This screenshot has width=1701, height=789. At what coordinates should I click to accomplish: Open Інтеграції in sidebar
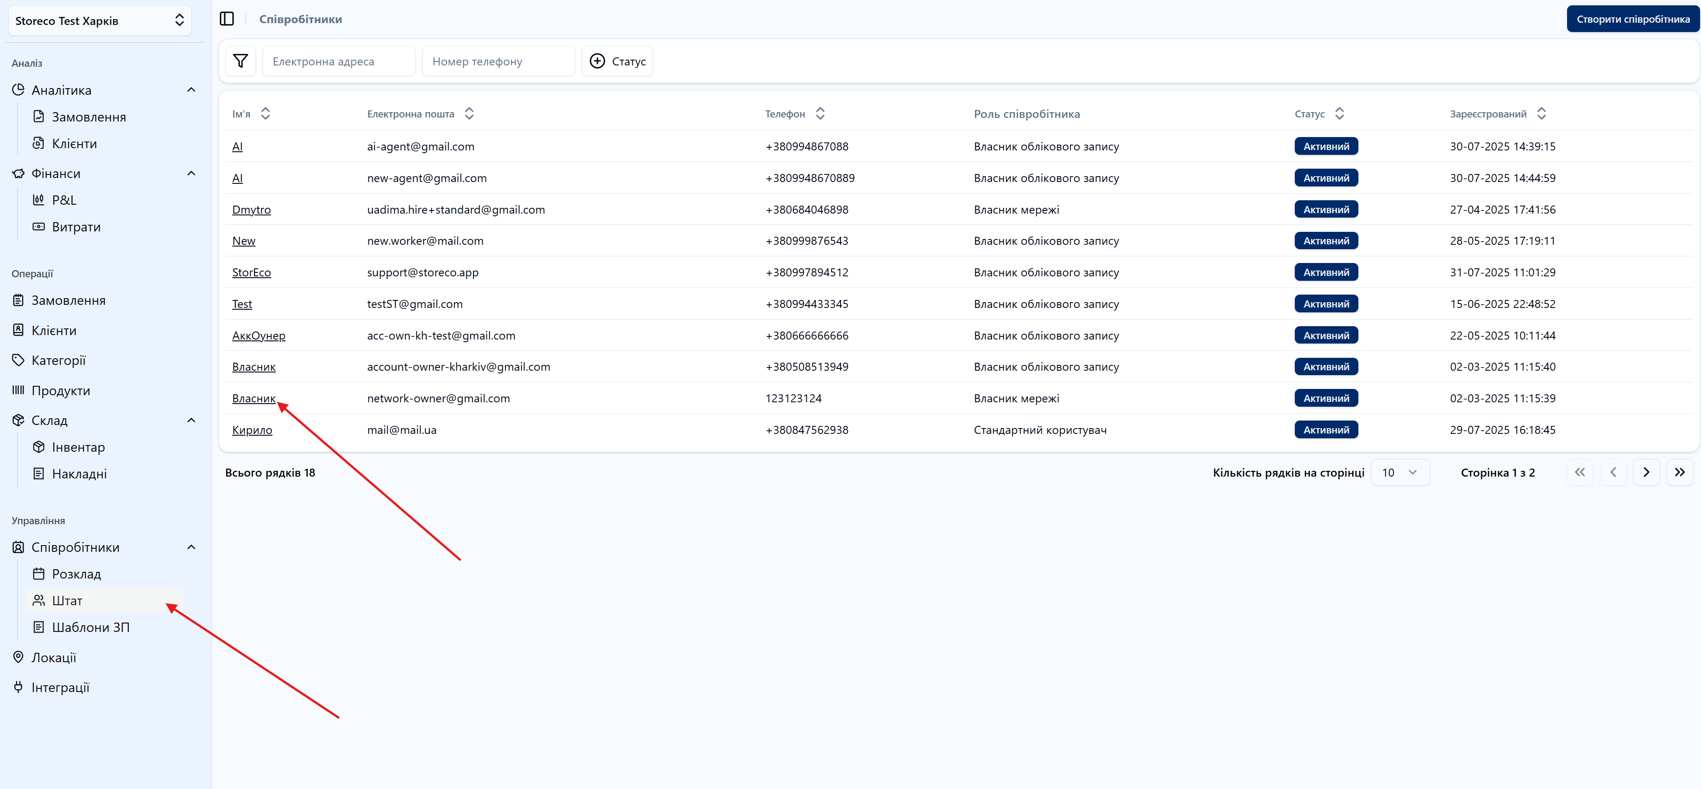point(60,688)
